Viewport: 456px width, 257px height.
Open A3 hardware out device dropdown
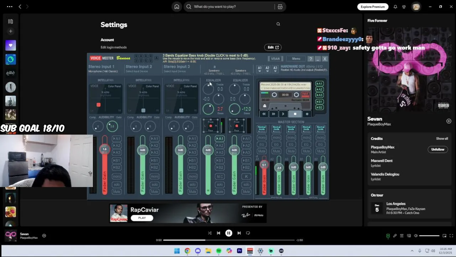tap(275, 69)
